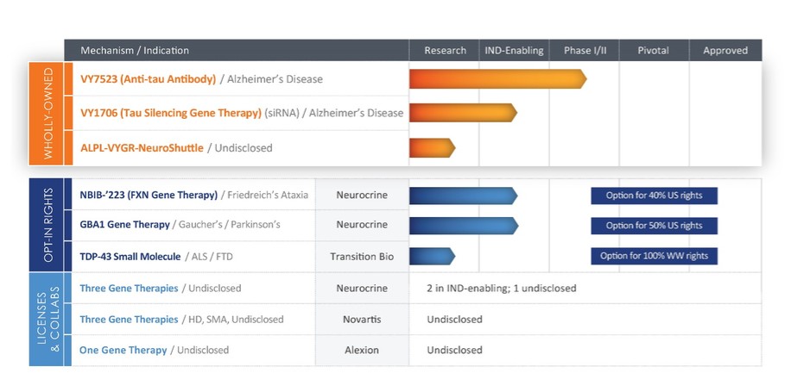Click the orange Wholly-Owned side label
The height and width of the screenshot is (392, 791).
[x=47, y=113]
